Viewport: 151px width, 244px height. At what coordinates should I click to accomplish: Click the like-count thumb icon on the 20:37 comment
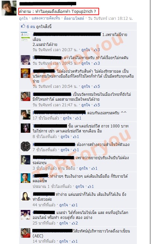pyautogui.click(x=95, y=50)
